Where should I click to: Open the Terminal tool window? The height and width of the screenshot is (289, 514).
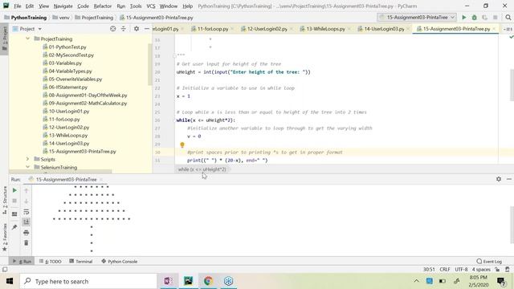click(81, 262)
